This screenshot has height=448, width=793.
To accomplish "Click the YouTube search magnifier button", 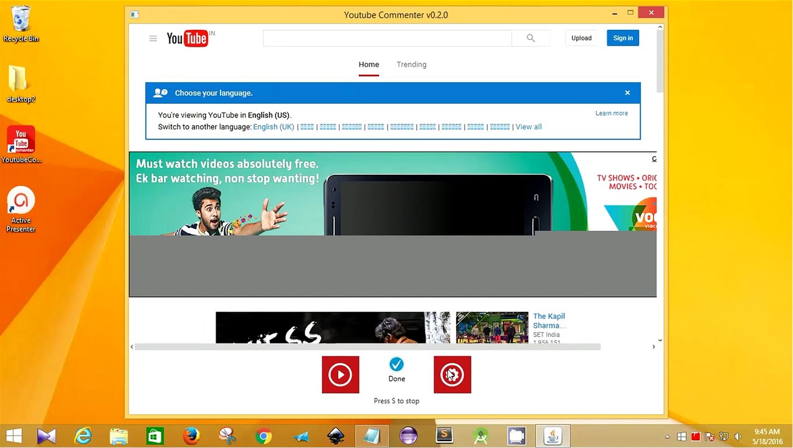I will pyautogui.click(x=531, y=38).
